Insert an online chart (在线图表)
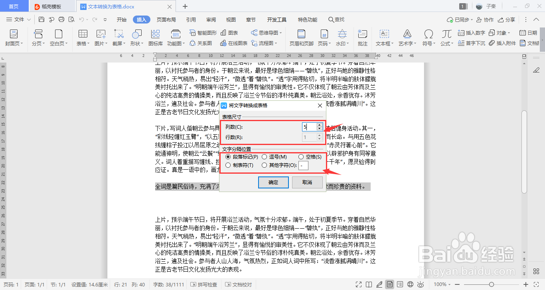Screen dimensions: 545x290 coord(234,43)
